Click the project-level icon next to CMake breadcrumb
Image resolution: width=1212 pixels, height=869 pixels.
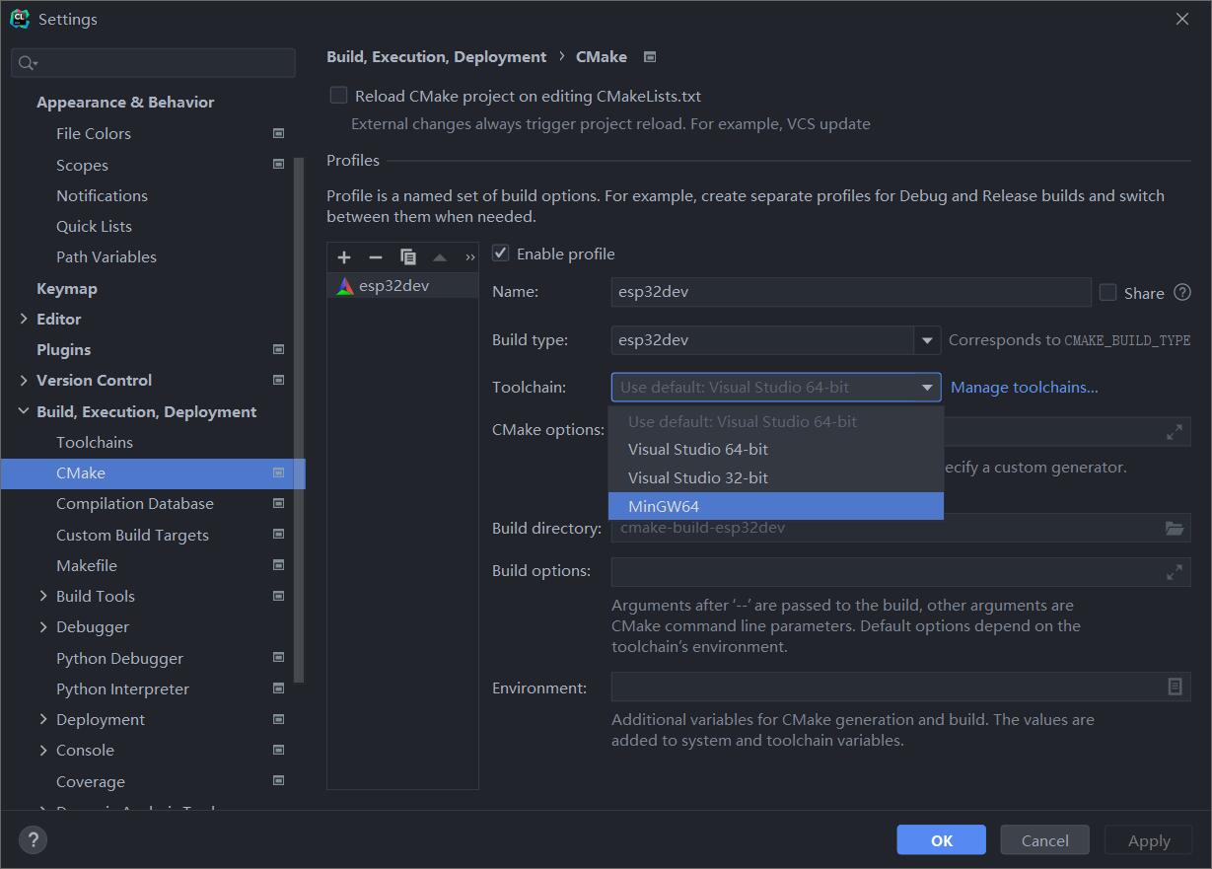point(650,57)
